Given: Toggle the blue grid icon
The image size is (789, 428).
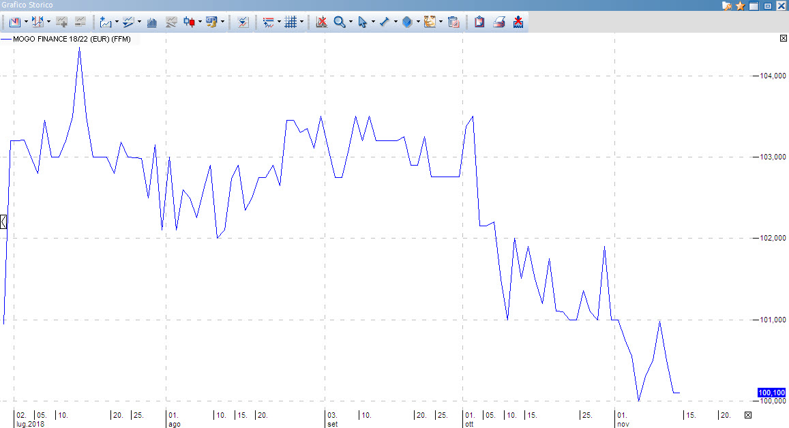Looking at the screenshot, I should [x=291, y=22].
